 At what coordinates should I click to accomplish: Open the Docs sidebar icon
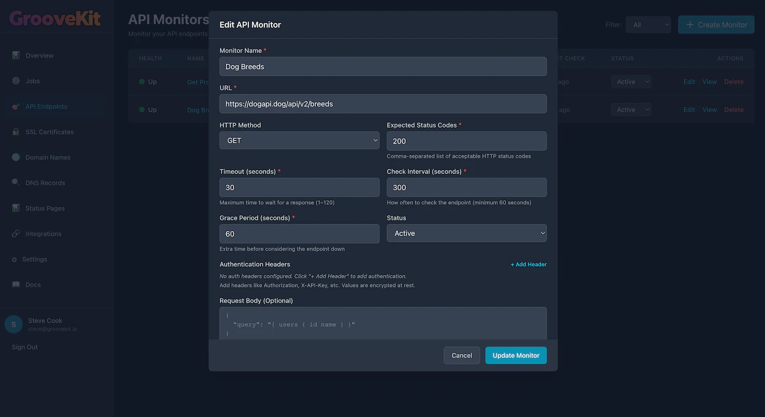point(16,285)
